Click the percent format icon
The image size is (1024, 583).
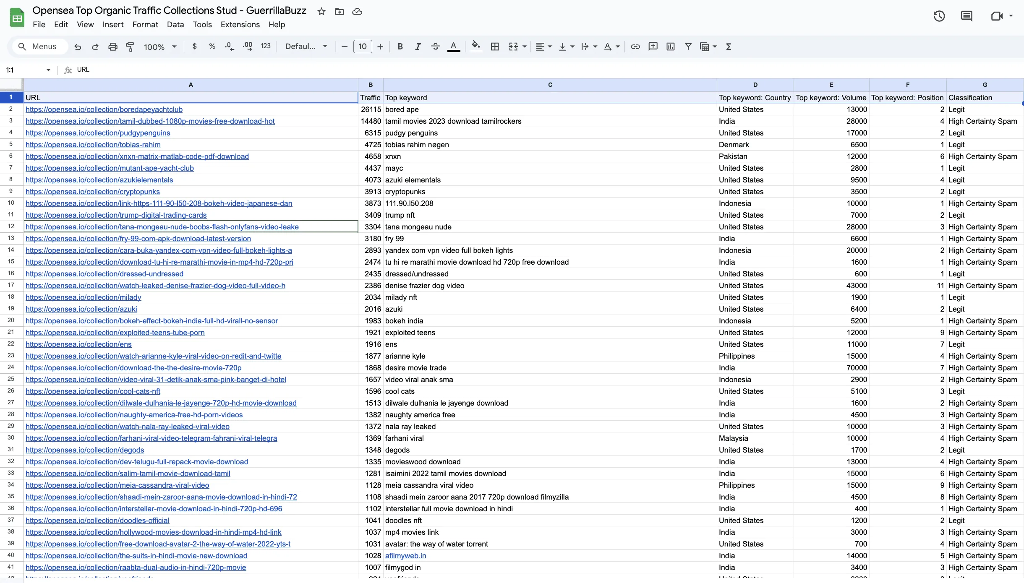(x=212, y=46)
